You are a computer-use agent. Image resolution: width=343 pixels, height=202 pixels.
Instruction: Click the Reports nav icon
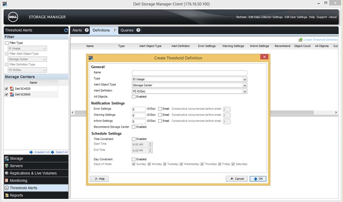coord(7,195)
